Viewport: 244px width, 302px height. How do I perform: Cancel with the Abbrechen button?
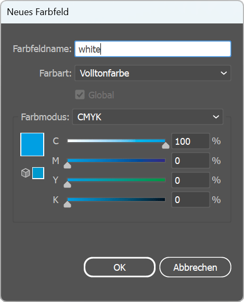point(195,267)
